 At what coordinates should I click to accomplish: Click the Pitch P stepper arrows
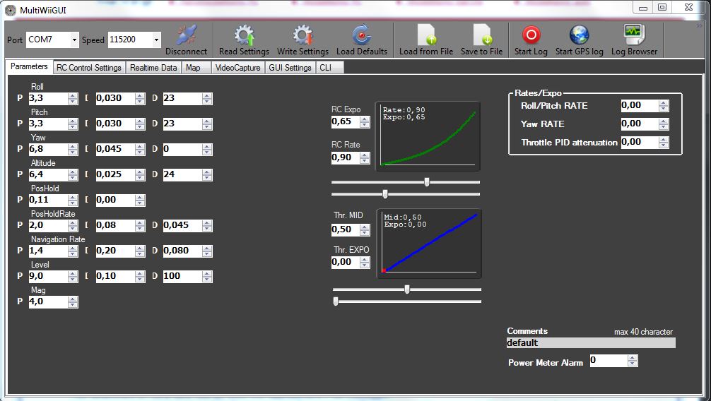coord(73,124)
